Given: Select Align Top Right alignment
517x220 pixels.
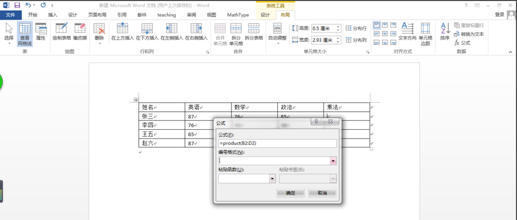Looking at the screenshot, I should pyautogui.click(x=393, y=25).
